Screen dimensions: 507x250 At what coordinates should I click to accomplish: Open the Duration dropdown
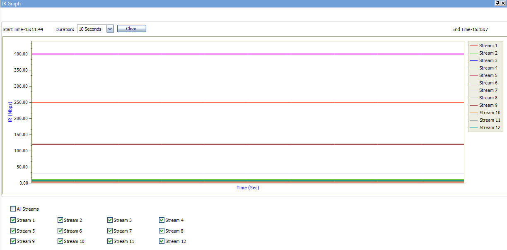(110, 29)
